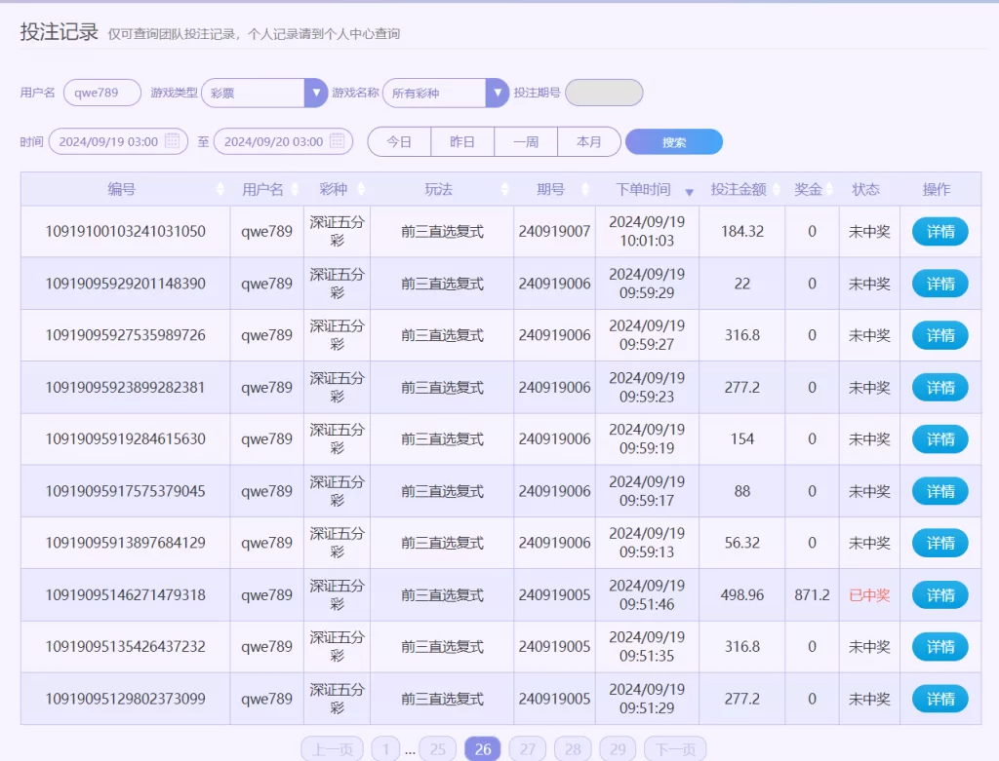Click order time 2024/09/19 09:51:35
This screenshot has width=999, height=761.
(x=647, y=646)
